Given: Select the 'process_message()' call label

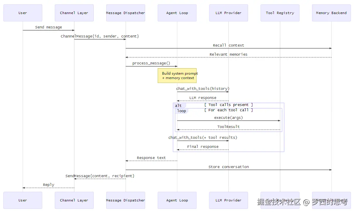Looking at the screenshot, I should coord(151,63).
